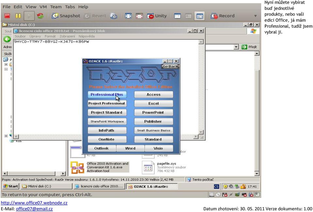Open the Tabs menu
The height and width of the screenshot is (212, 313).
point(70,7)
